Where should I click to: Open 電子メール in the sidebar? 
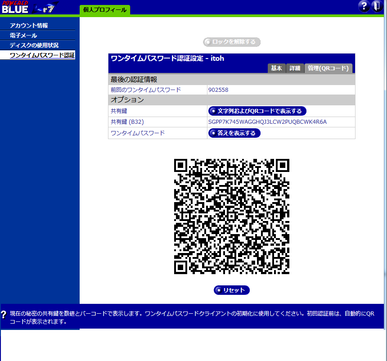click(23, 35)
